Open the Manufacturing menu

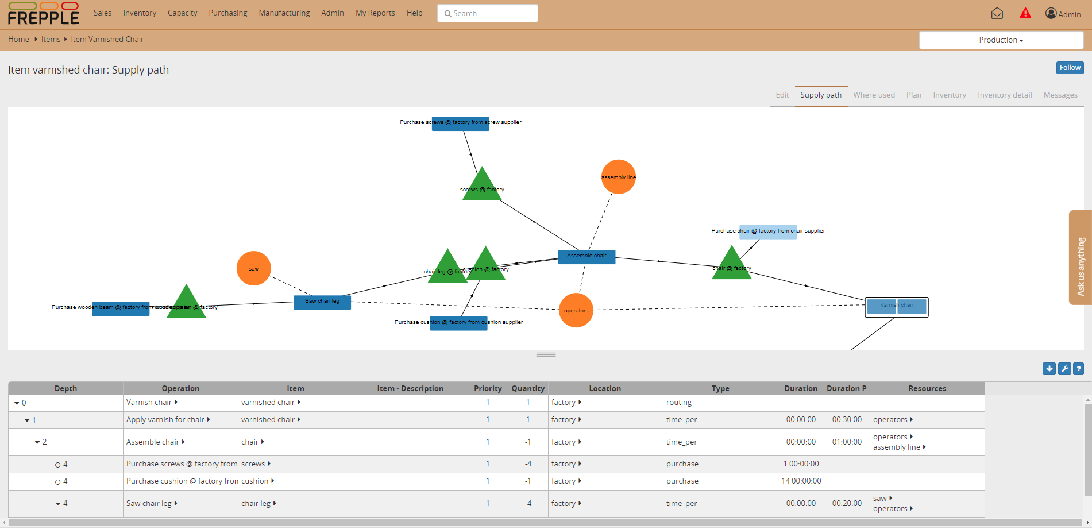pyautogui.click(x=284, y=13)
